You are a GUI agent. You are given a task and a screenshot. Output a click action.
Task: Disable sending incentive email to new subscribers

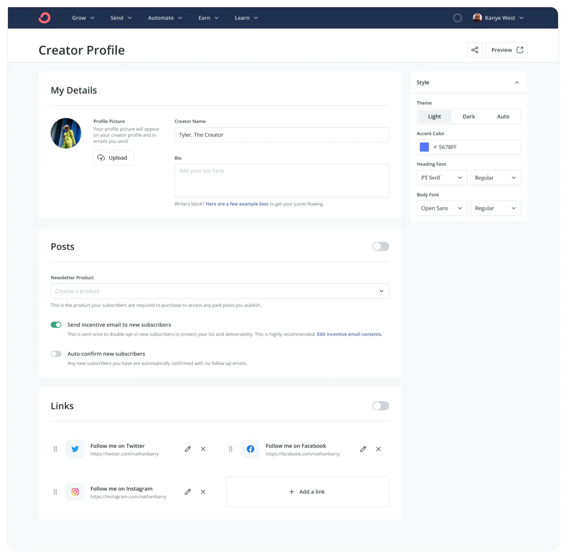(x=56, y=324)
